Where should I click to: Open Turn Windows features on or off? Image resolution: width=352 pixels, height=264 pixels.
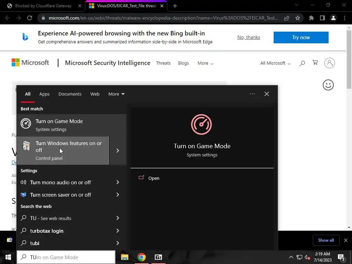63,151
